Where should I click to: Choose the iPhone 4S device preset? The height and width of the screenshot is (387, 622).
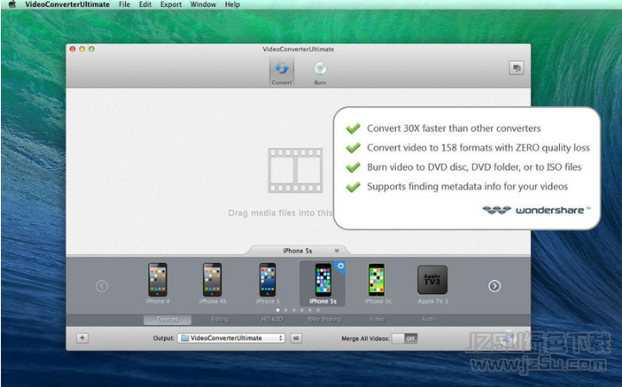212,283
